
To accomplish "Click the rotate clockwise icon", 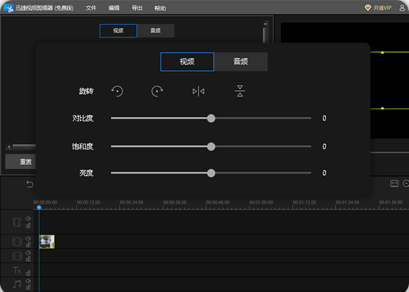I will (x=157, y=91).
